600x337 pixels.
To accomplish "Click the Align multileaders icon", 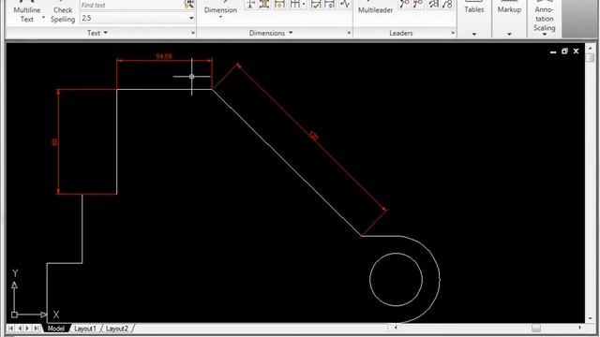I will coord(434,4).
